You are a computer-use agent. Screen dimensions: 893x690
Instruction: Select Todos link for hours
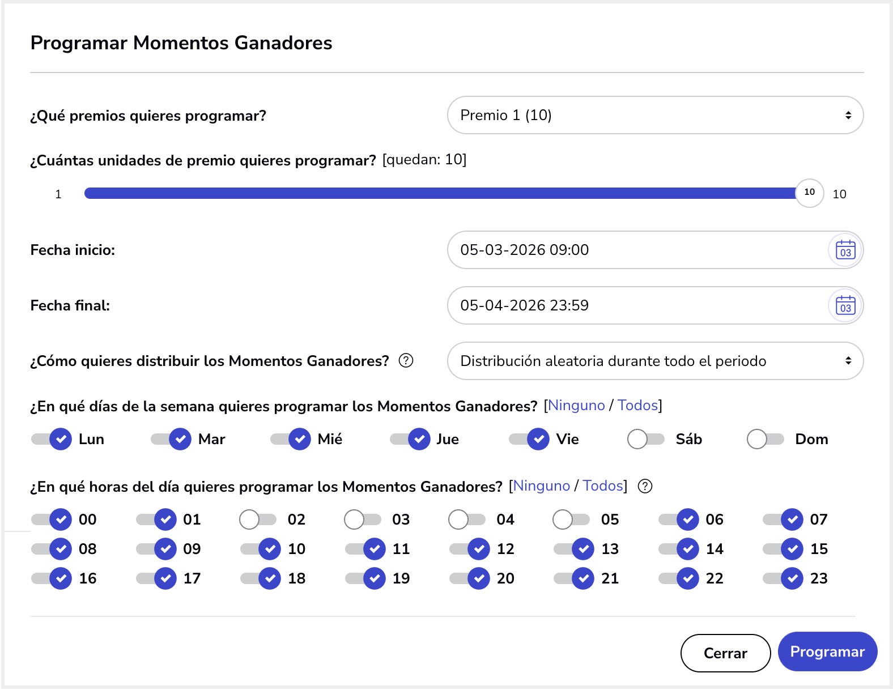click(602, 486)
